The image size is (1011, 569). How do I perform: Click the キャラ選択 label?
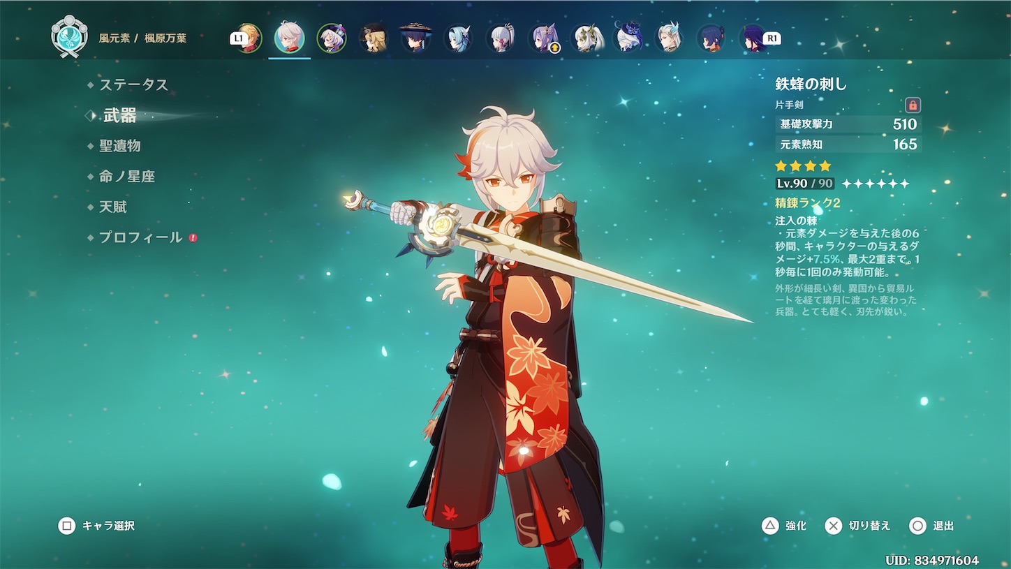[x=108, y=526]
